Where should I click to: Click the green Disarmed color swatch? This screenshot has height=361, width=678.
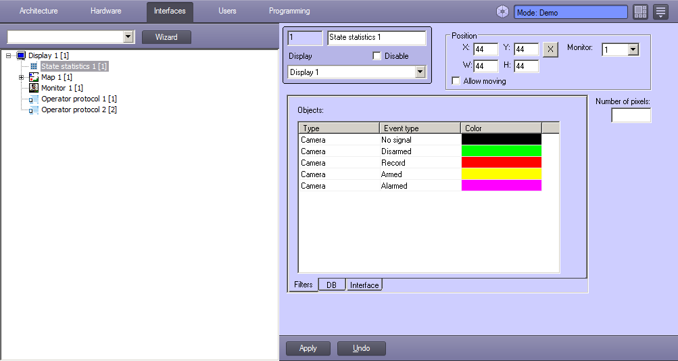point(501,151)
